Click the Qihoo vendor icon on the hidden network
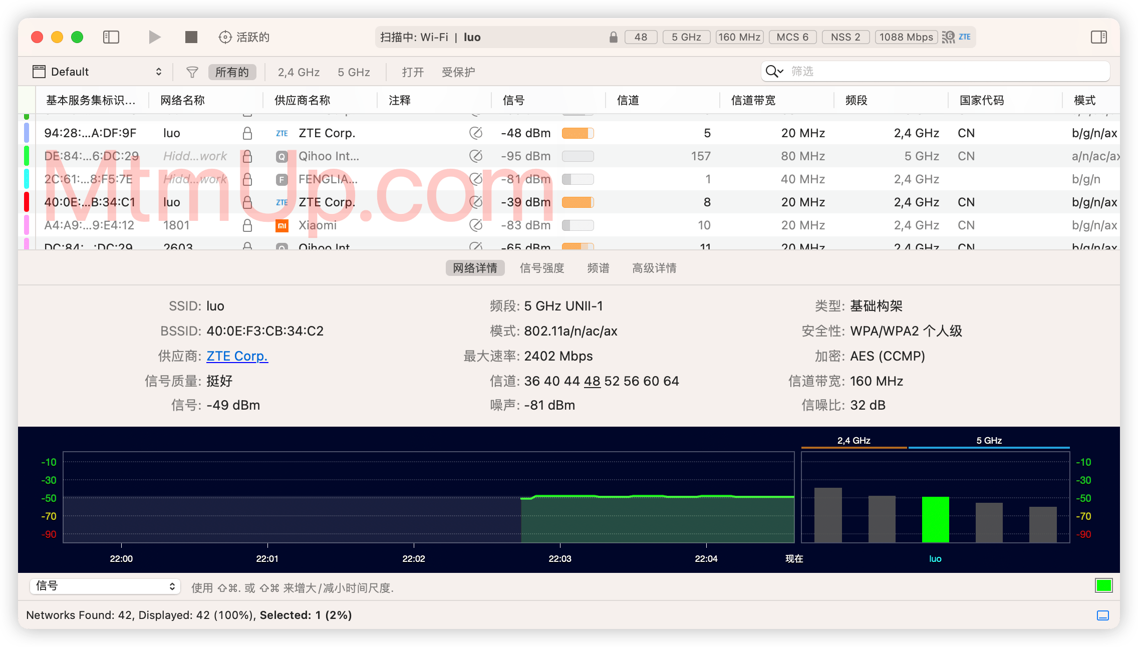 point(282,156)
